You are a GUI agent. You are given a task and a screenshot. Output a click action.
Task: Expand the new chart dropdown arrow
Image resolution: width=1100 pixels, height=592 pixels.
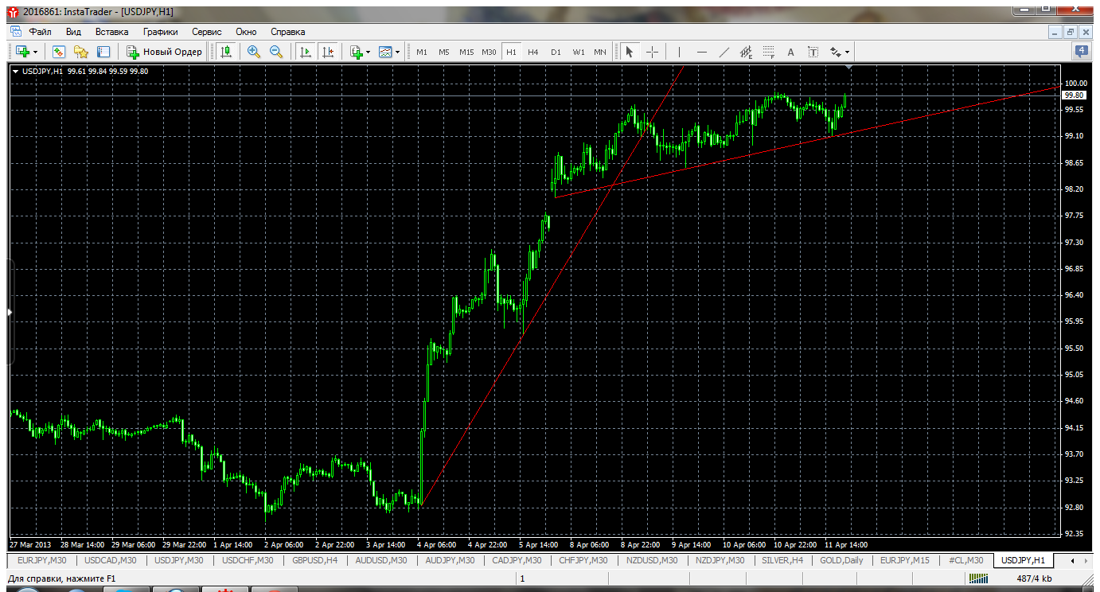35,53
